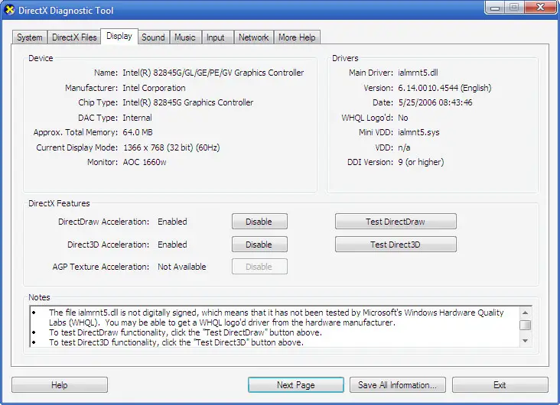Click the note about ialmrnt5.dll not digitally signed
The width and height of the screenshot is (560, 405).
(276, 318)
